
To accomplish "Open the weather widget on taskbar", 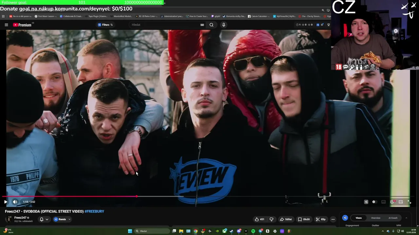I will pyautogui.click(x=8, y=231).
